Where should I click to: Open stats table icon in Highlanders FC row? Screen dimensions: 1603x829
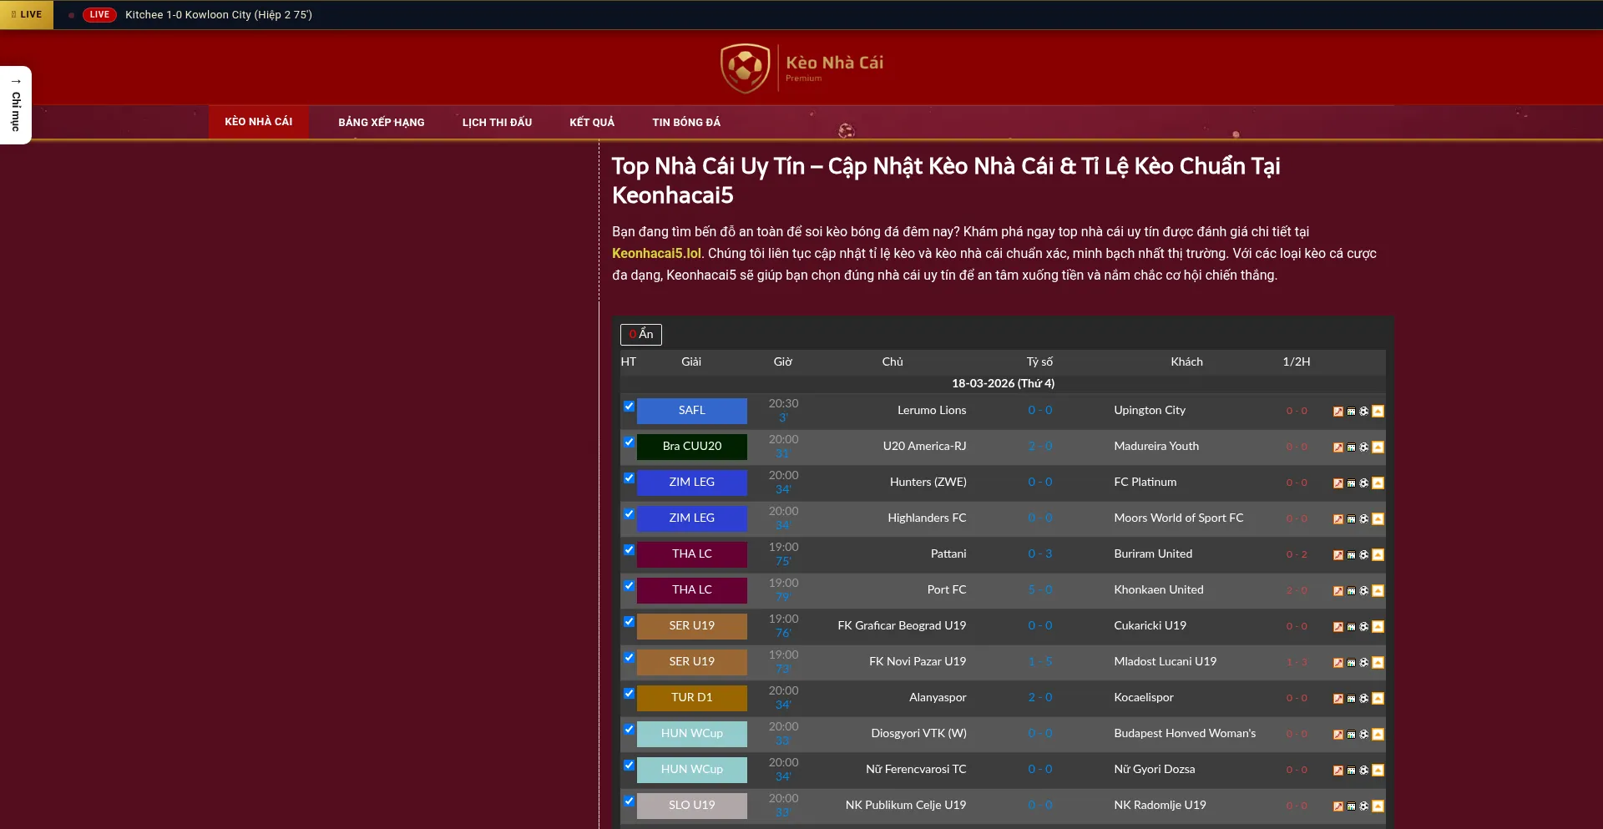[x=1351, y=518]
